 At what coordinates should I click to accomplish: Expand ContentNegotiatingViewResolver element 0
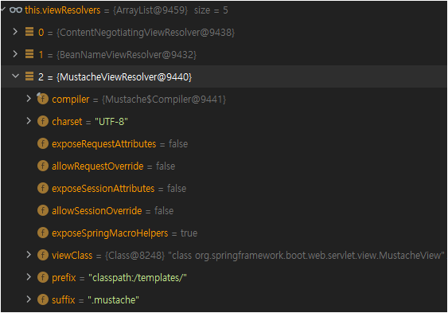tap(15, 31)
